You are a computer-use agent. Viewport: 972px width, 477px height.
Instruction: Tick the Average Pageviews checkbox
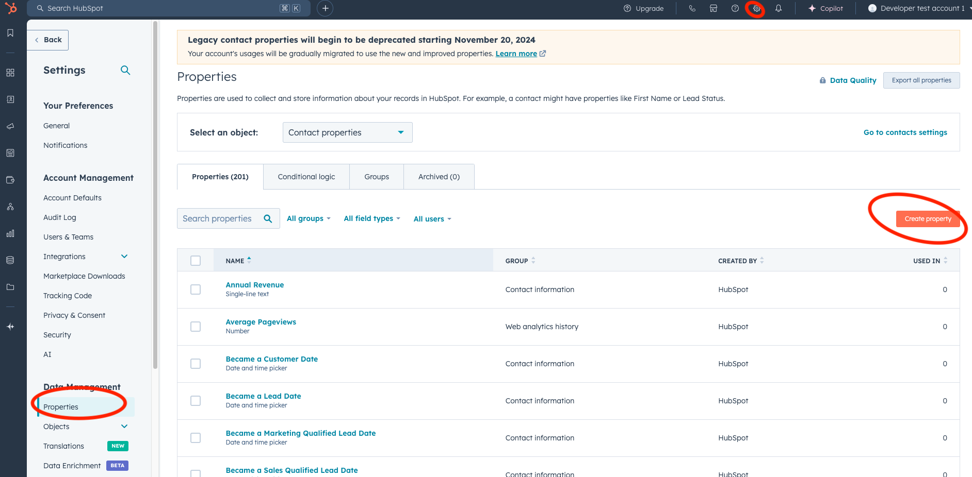coord(196,327)
